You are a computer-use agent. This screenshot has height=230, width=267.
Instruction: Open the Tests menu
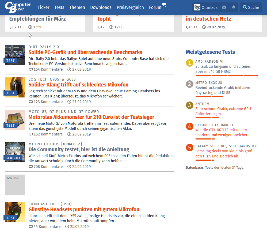tap(59, 7)
